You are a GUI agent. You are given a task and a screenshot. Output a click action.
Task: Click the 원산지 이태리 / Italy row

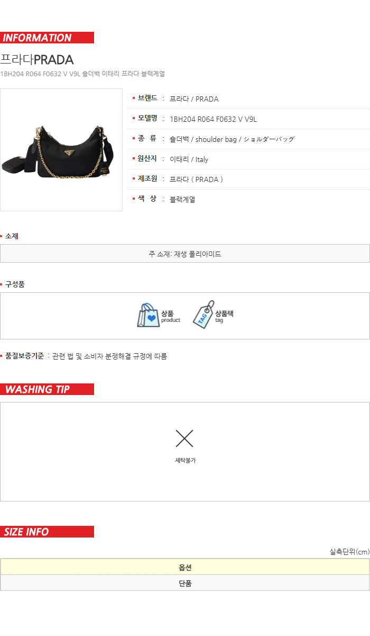point(248,159)
